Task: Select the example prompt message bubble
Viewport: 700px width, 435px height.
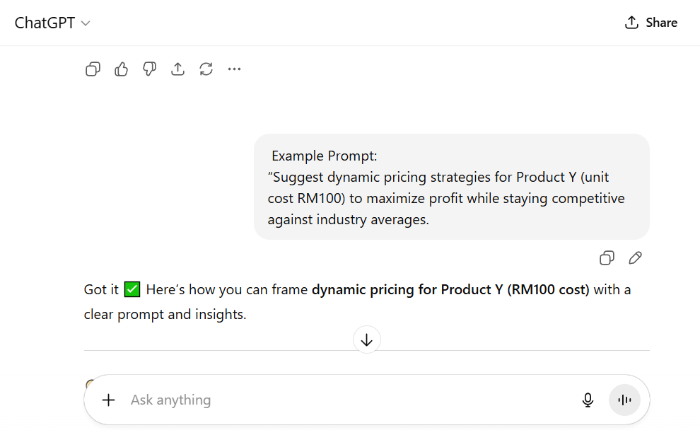Action: click(451, 187)
